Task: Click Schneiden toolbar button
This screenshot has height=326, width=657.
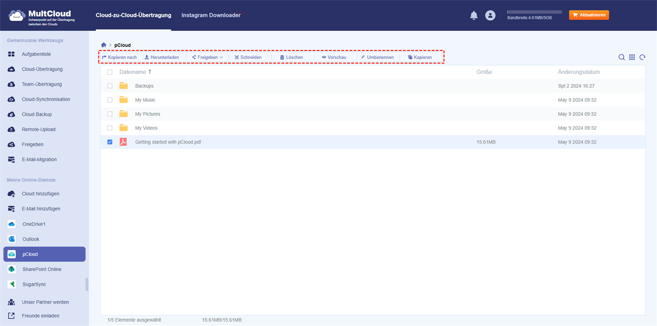Action: [x=248, y=57]
